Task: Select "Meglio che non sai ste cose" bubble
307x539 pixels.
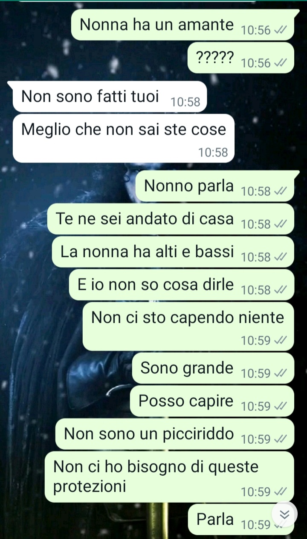Action: pos(124,138)
